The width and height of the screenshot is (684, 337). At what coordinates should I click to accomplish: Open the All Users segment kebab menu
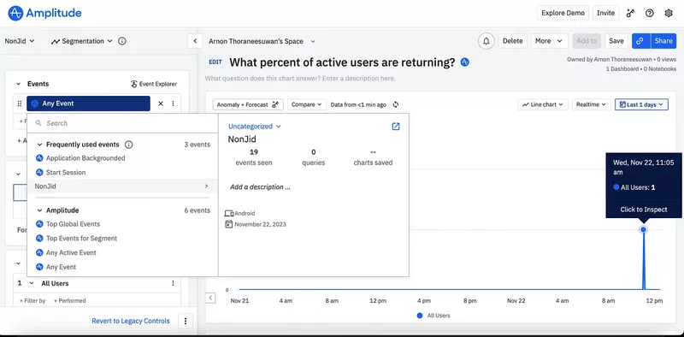tap(174, 283)
